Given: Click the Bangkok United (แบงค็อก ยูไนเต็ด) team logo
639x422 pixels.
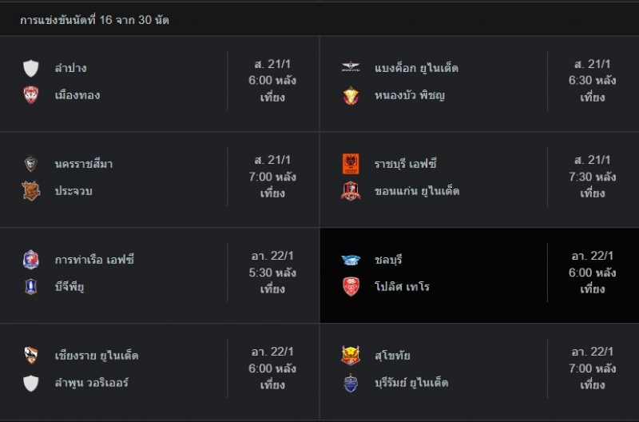Looking at the screenshot, I should tap(351, 67).
